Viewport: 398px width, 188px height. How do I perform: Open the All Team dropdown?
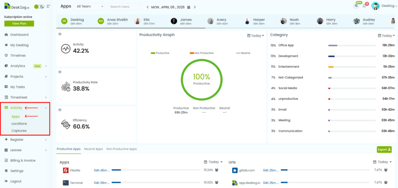[90, 7]
